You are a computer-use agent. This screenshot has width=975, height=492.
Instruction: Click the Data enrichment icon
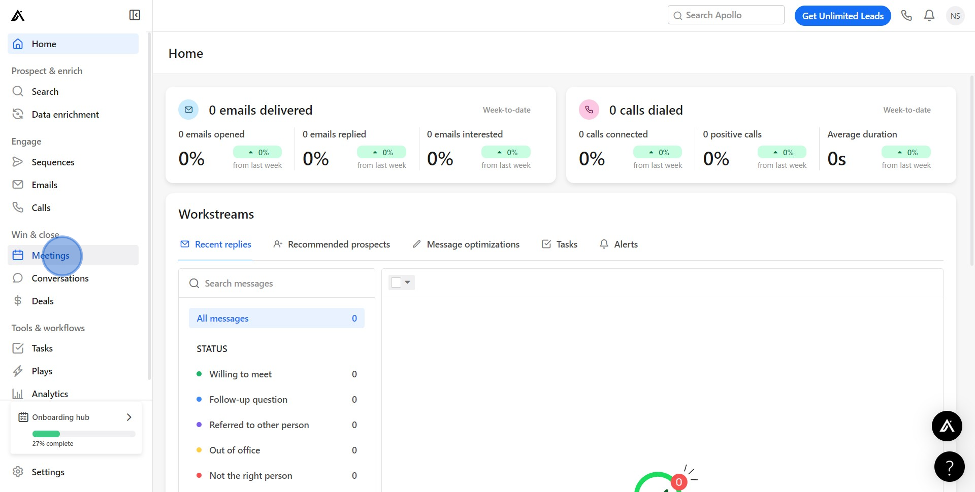tap(18, 114)
